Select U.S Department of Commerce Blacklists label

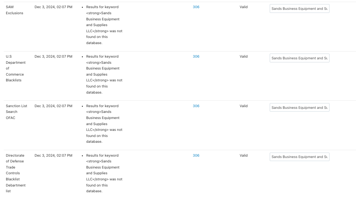16,68
